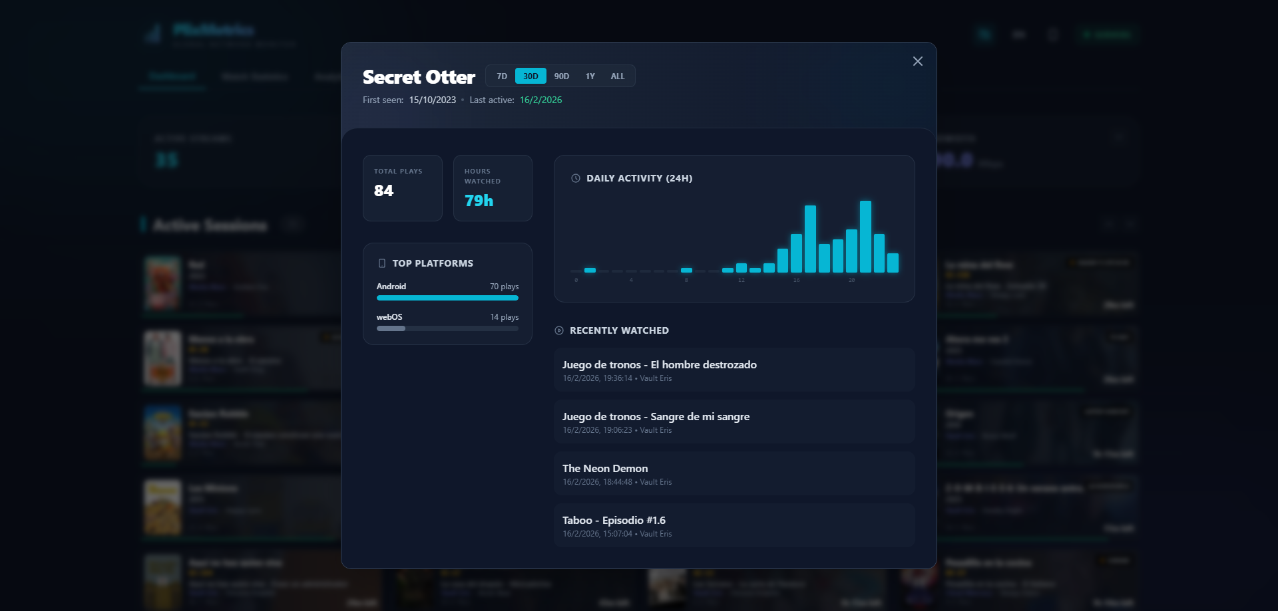Click the tallest bar in Daily Activity chart
1278x611 pixels.
(x=865, y=237)
